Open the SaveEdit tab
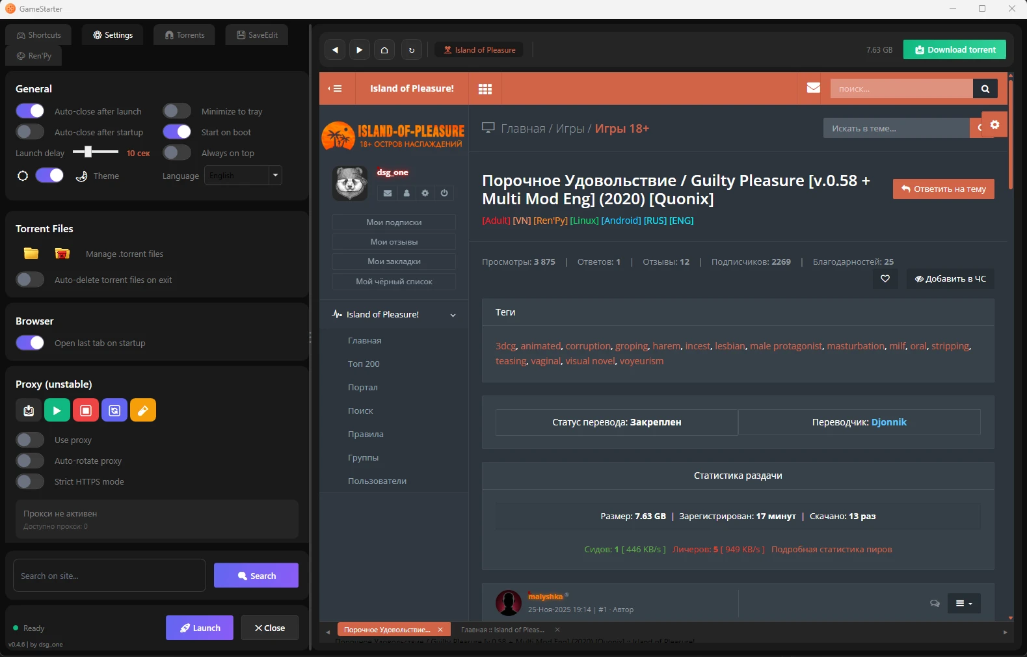 tap(257, 35)
